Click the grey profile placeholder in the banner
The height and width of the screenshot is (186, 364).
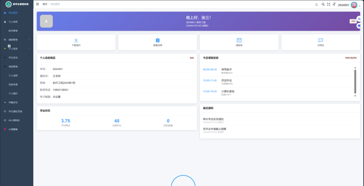coord(46,21)
